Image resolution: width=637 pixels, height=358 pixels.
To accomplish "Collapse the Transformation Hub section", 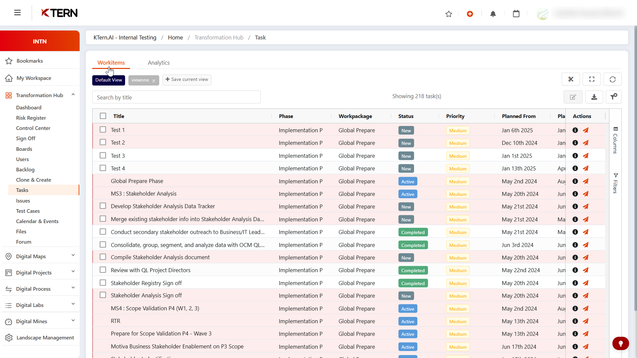I will 73,95.
